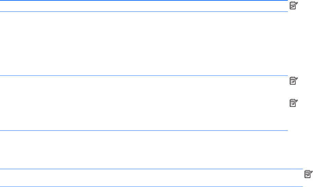The width and height of the screenshot is (313, 187).
Task: Click the thick blue rule at the very top
Action: point(144,1)
